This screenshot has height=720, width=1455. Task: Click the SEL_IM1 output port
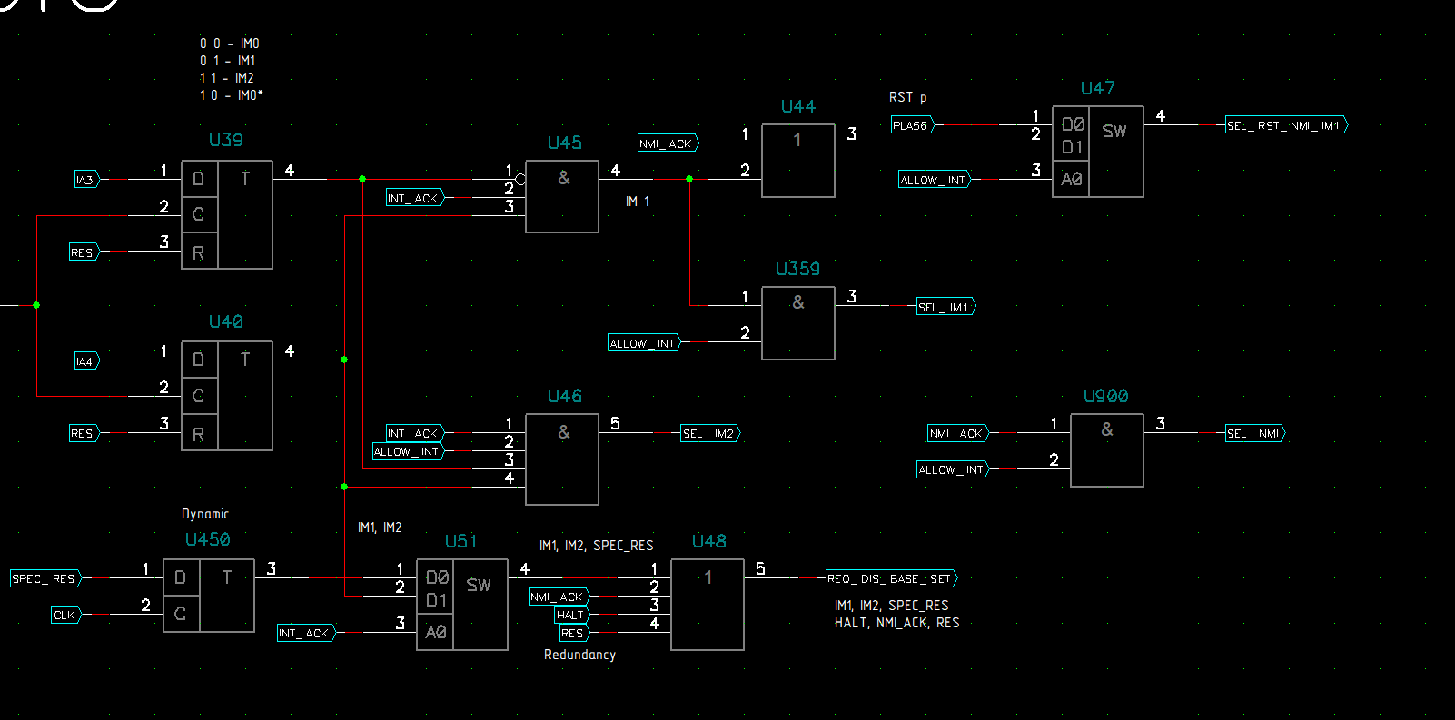(945, 307)
